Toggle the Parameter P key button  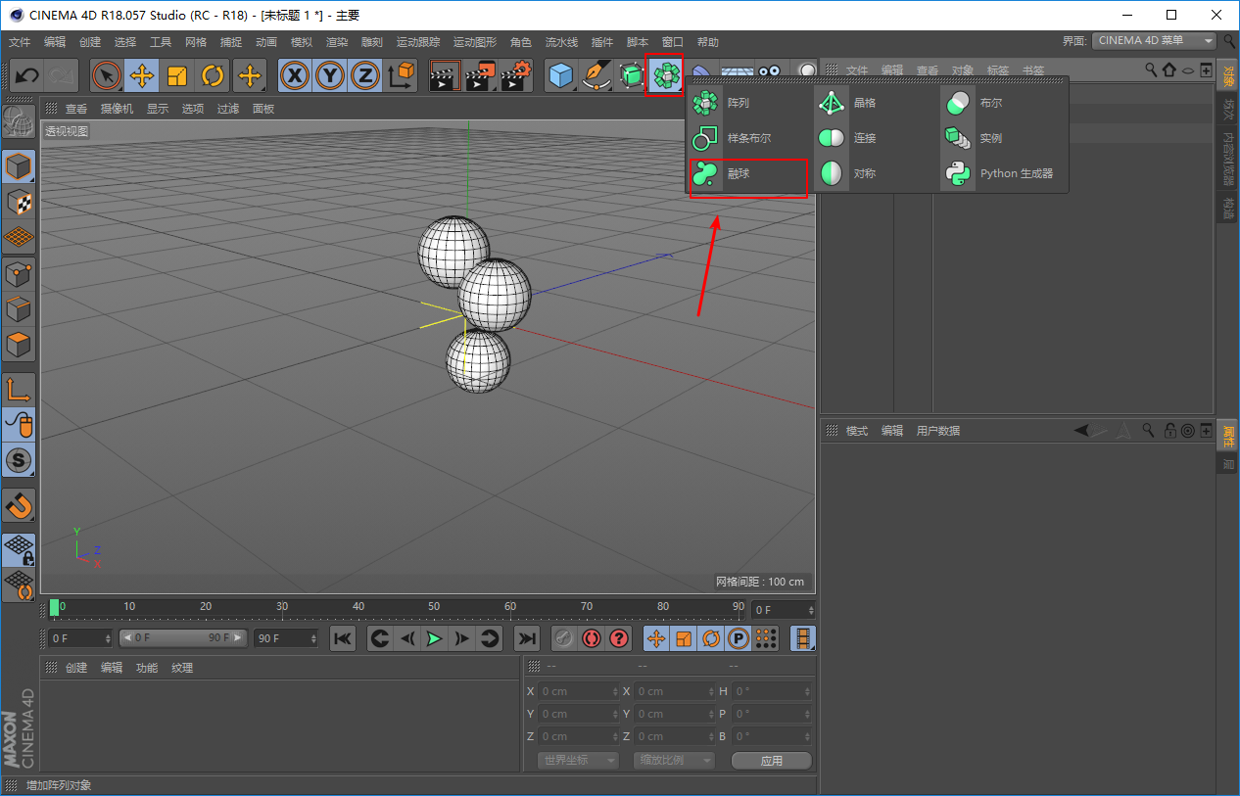(x=739, y=638)
